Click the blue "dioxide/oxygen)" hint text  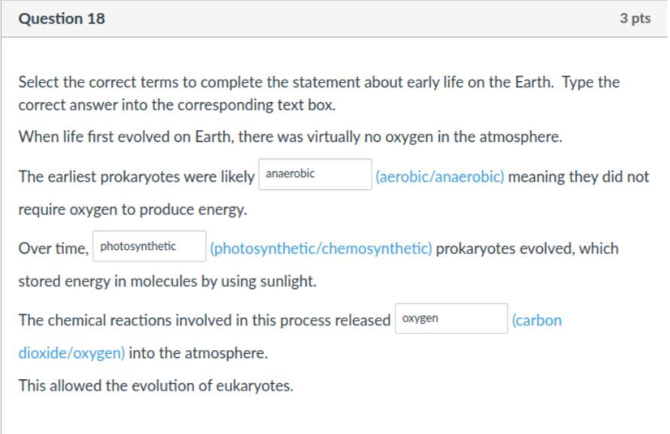(71, 353)
